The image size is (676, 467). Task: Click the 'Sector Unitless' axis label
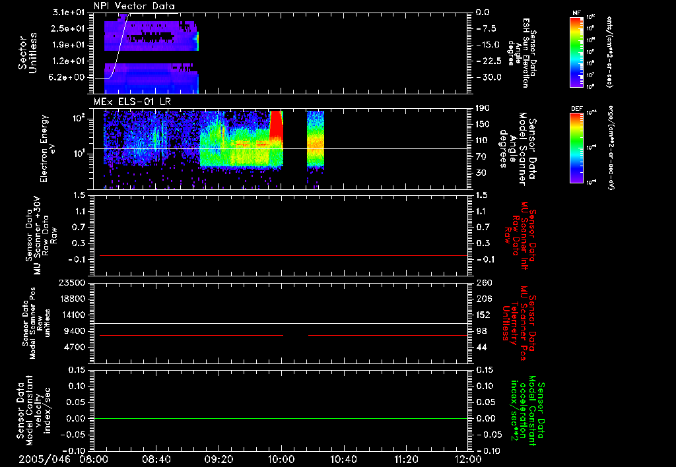click(x=27, y=53)
